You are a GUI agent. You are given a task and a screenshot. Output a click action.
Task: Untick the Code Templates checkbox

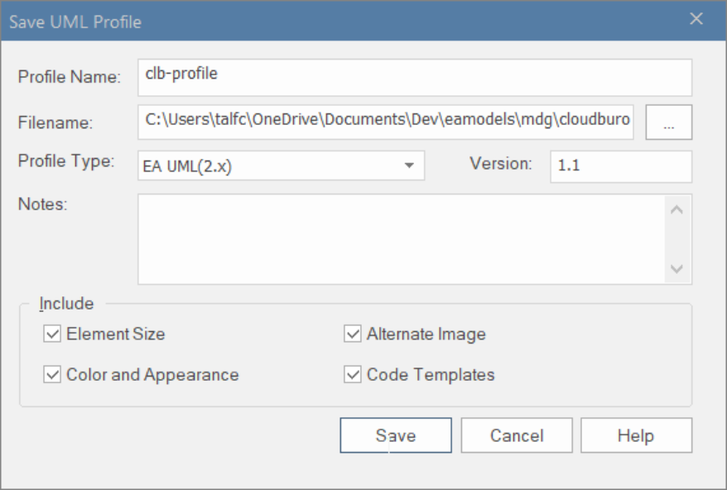[354, 375]
